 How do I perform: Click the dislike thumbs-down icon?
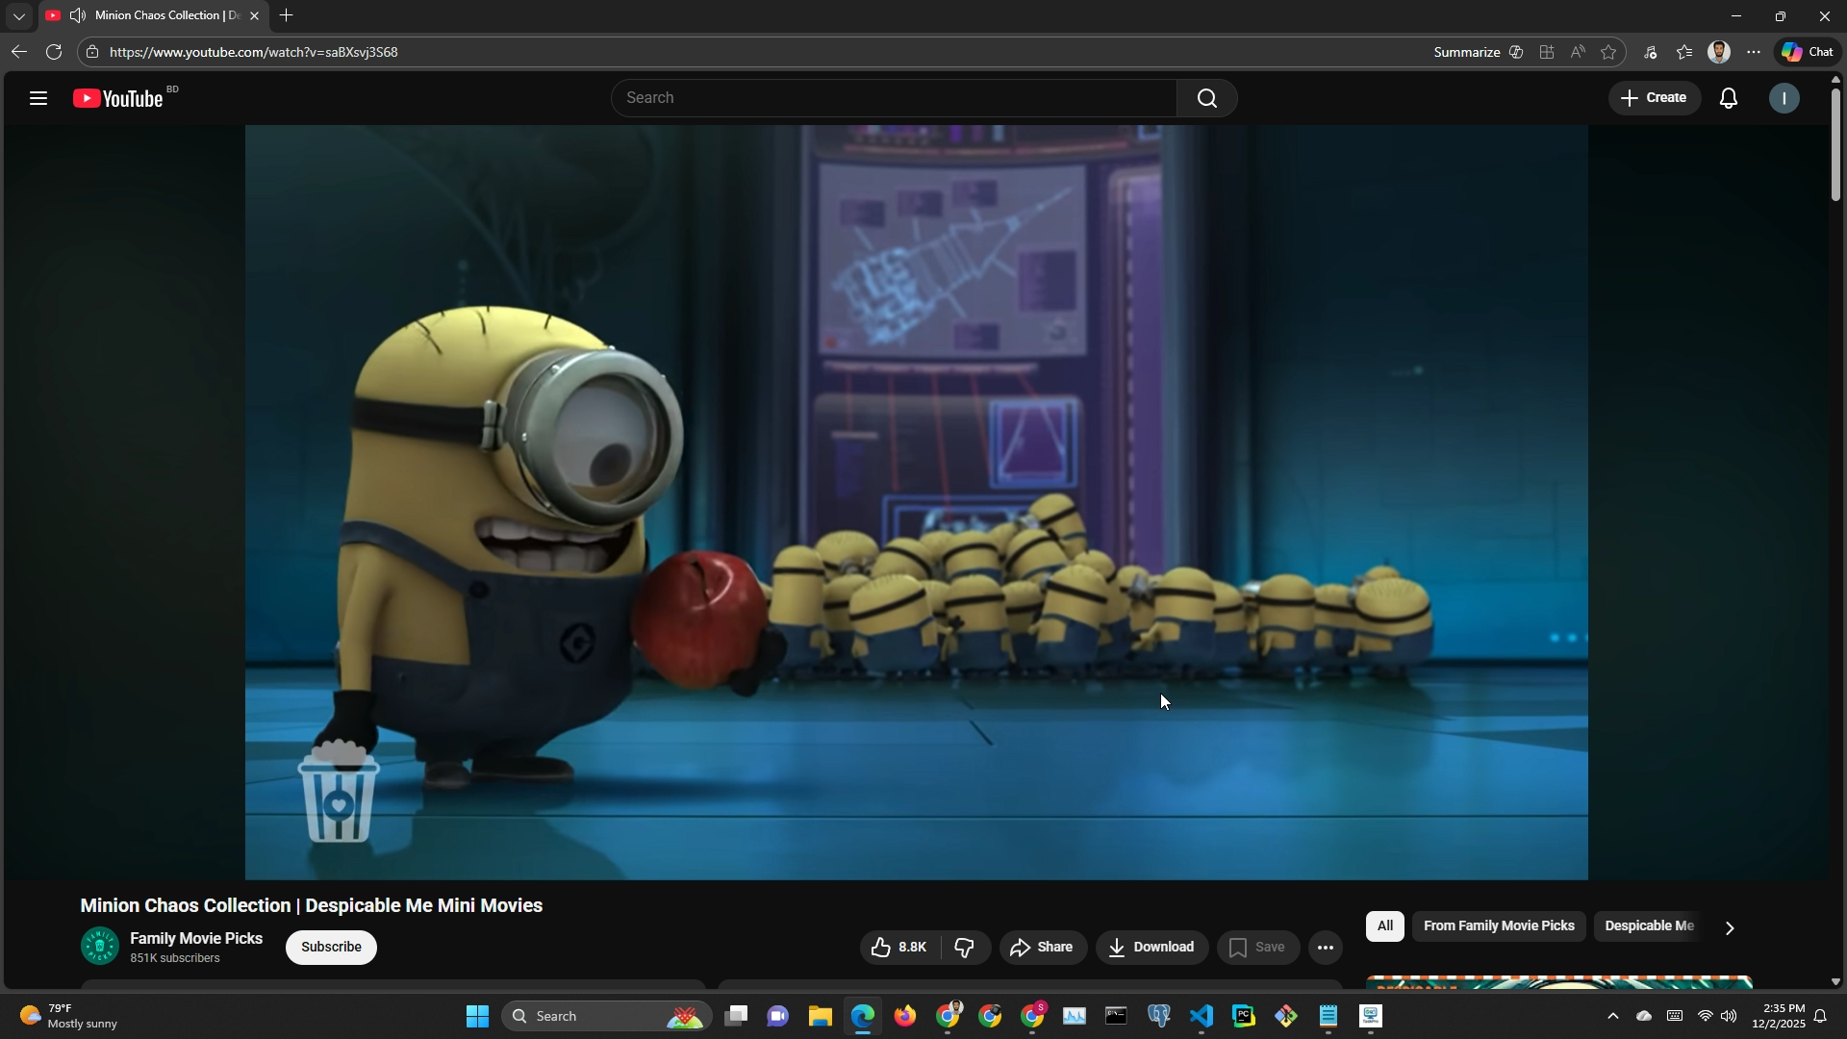[x=964, y=949]
